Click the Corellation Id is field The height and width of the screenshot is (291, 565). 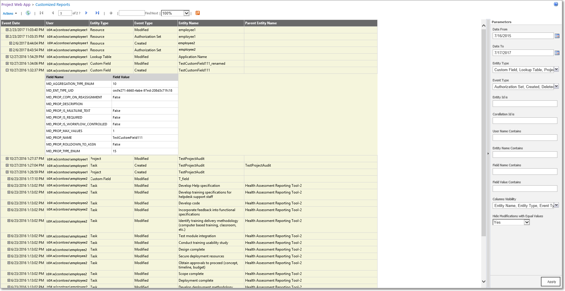pos(525,121)
